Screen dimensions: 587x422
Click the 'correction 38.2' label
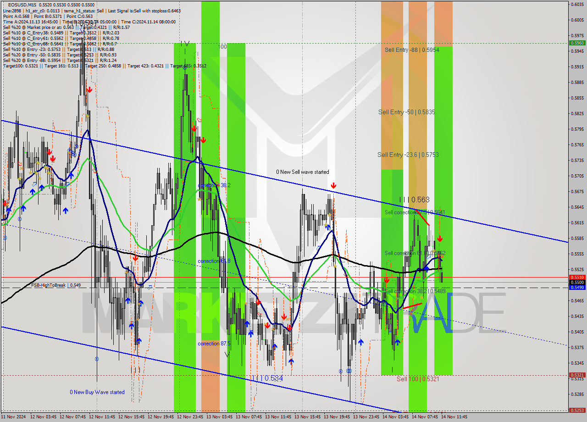[x=214, y=185]
